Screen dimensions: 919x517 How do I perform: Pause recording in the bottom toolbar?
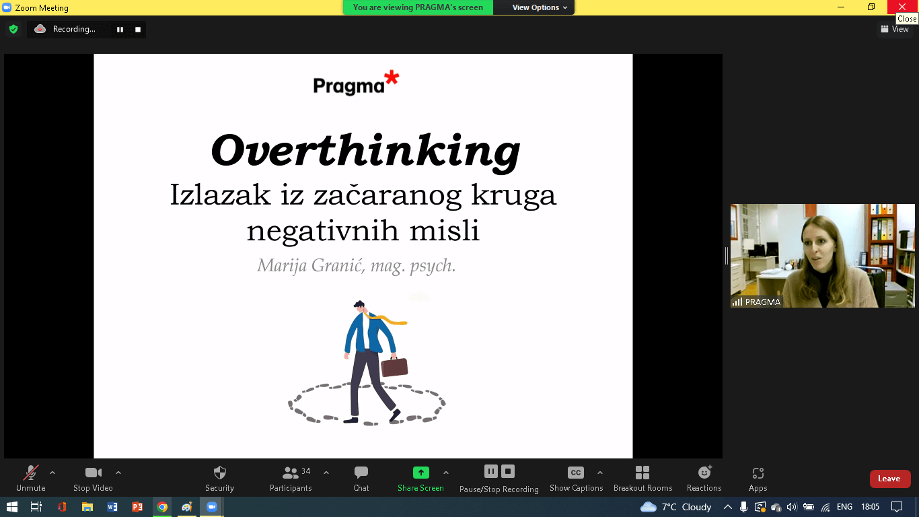[x=491, y=471]
